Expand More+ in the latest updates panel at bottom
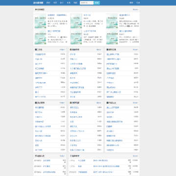 click(135, 156)
